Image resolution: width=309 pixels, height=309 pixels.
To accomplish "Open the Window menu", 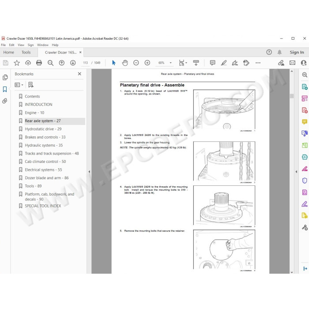I will (x=43, y=45).
